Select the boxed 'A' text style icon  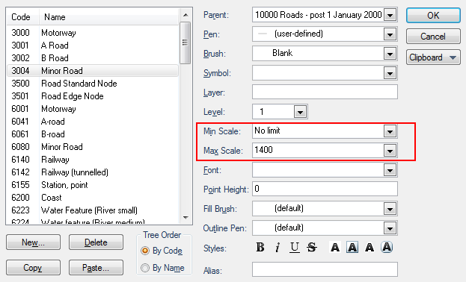pyautogui.click(x=352, y=247)
